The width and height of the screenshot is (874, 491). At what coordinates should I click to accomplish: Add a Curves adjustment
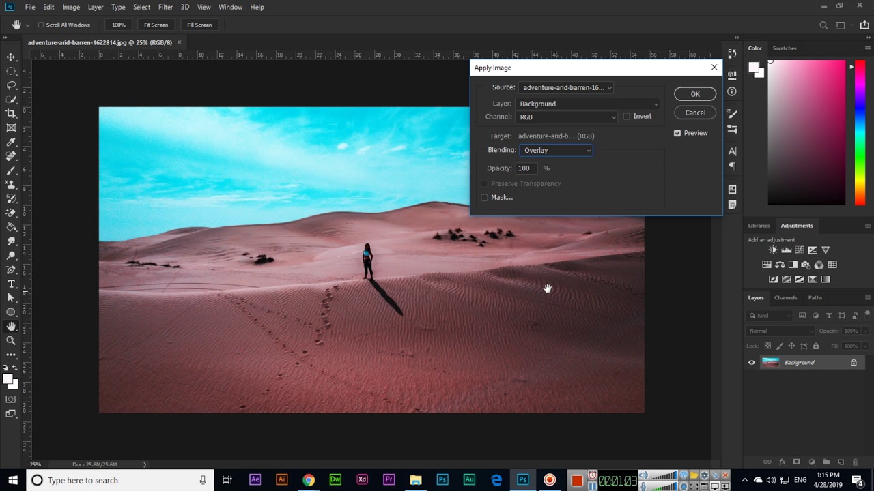tap(800, 250)
